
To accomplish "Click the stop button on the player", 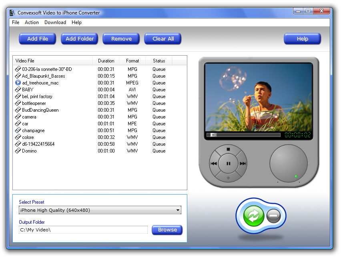I will coord(228,149).
